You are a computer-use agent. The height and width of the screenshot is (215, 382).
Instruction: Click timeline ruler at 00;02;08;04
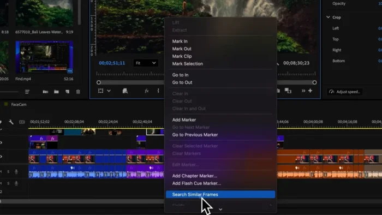(x=74, y=122)
